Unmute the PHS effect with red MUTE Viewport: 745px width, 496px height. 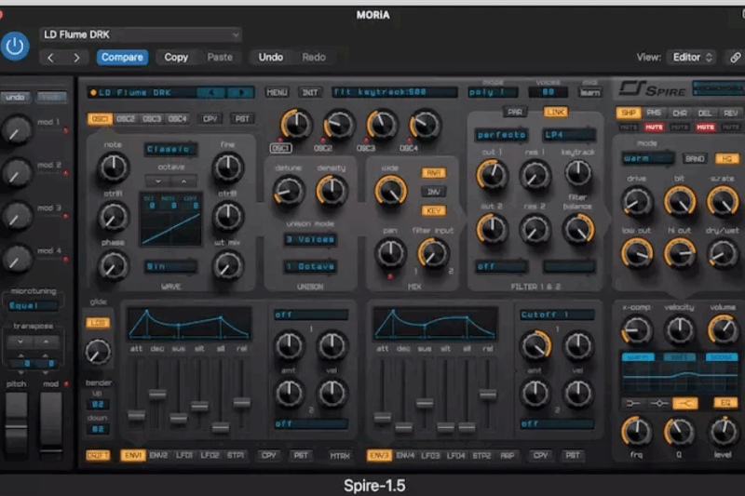coord(654,127)
